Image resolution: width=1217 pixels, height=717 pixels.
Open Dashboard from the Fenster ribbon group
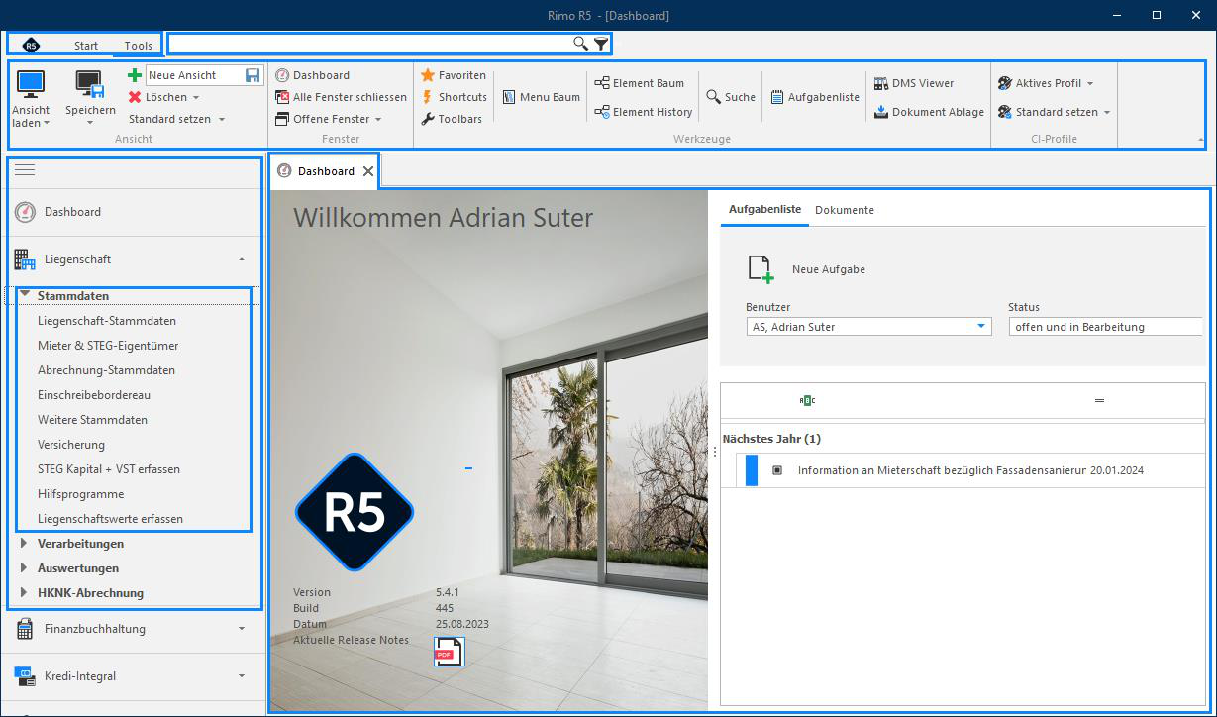[312, 75]
